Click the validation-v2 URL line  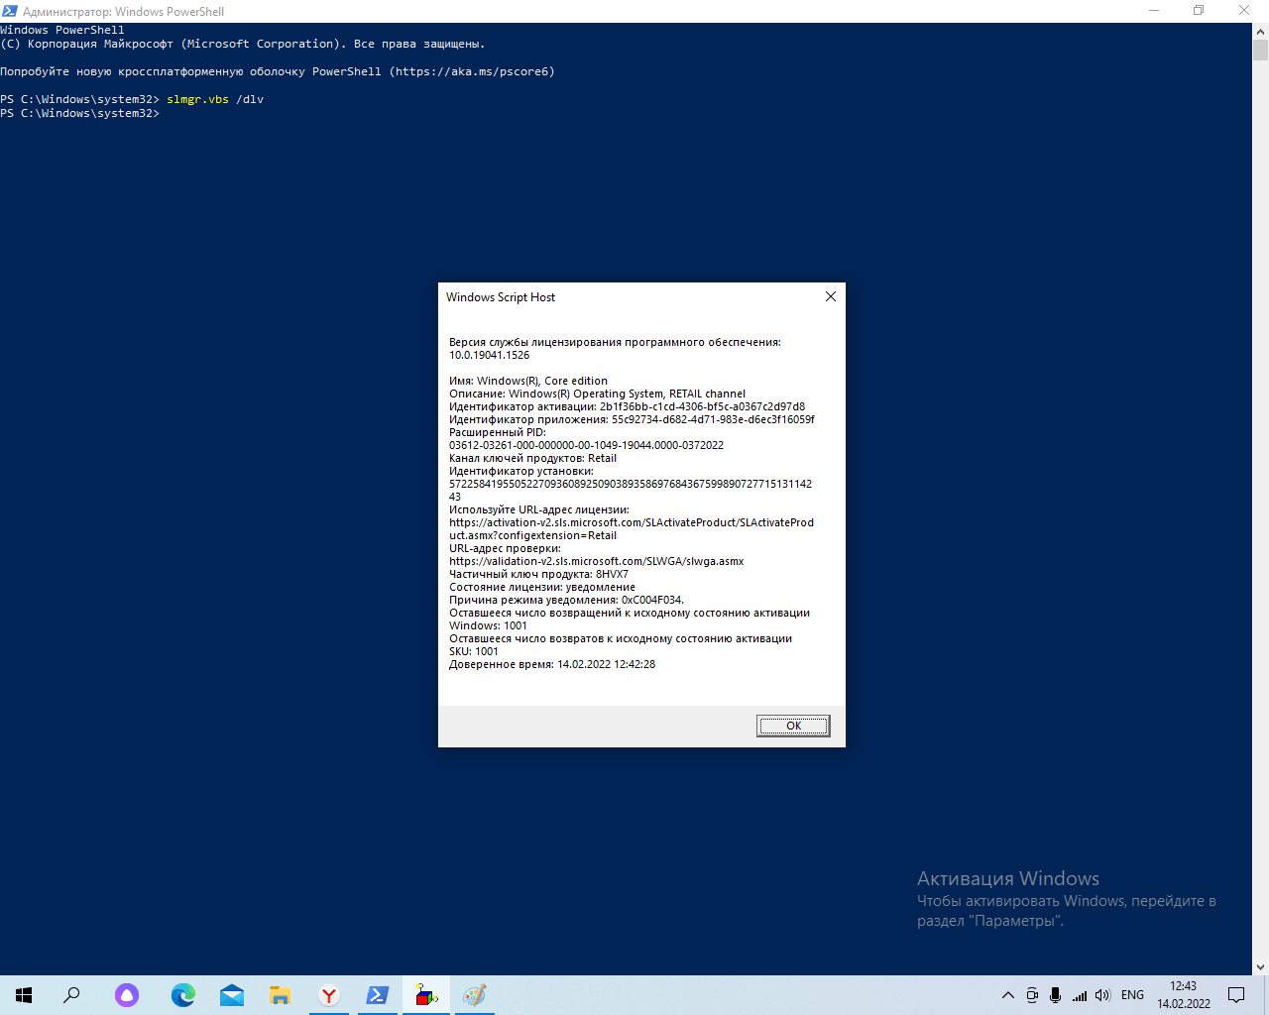pyautogui.click(x=596, y=561)
